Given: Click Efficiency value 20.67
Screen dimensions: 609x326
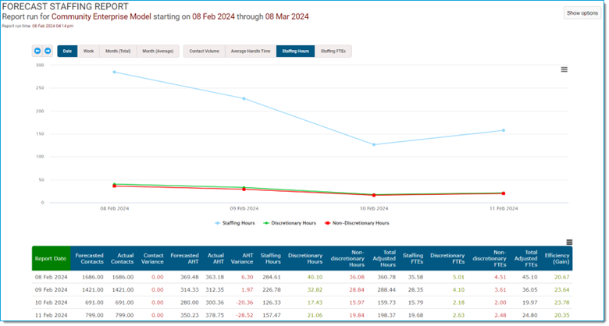Looking at the screenshot, I should point(561,277).
